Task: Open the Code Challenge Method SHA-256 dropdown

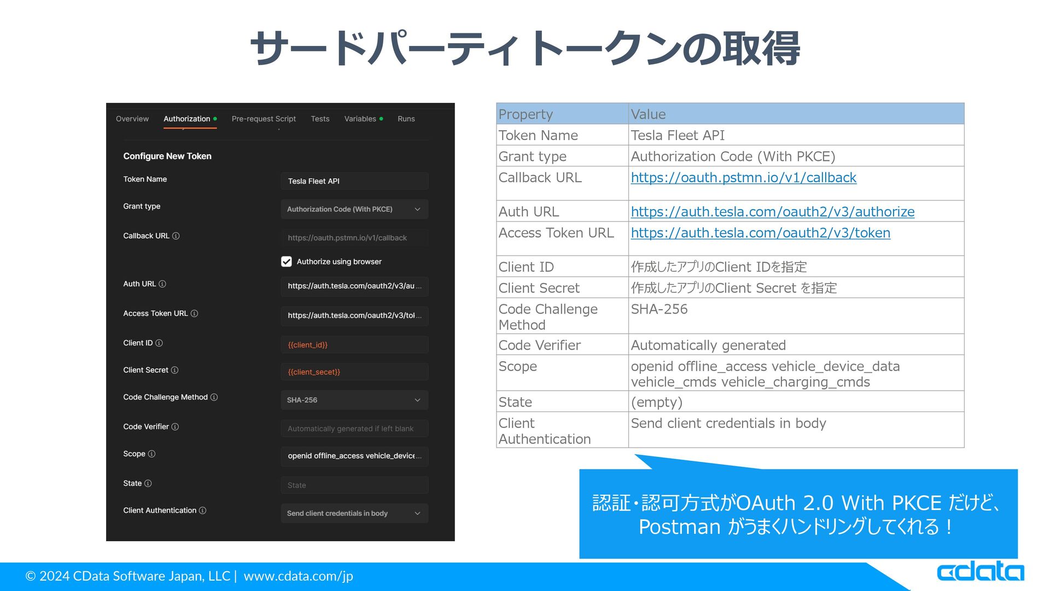Action: point(354,400)
